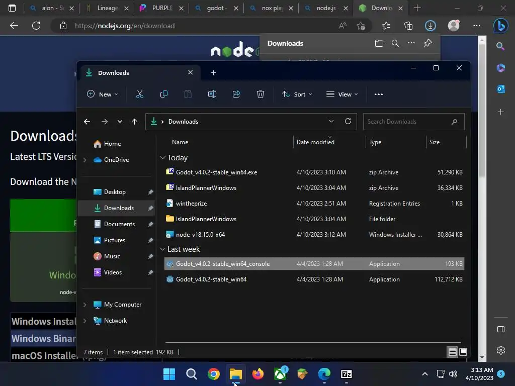Screen dimensions: 515x386
Task: Go up one folder level in Explorer
Action: click(134, 122)
